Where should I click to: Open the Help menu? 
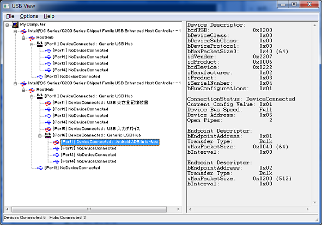tap(49, 16)
